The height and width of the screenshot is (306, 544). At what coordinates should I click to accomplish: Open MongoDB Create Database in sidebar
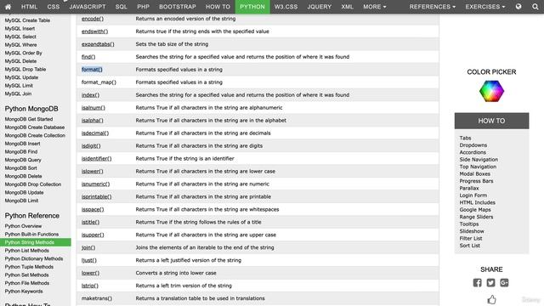click(x=35, y=127)
